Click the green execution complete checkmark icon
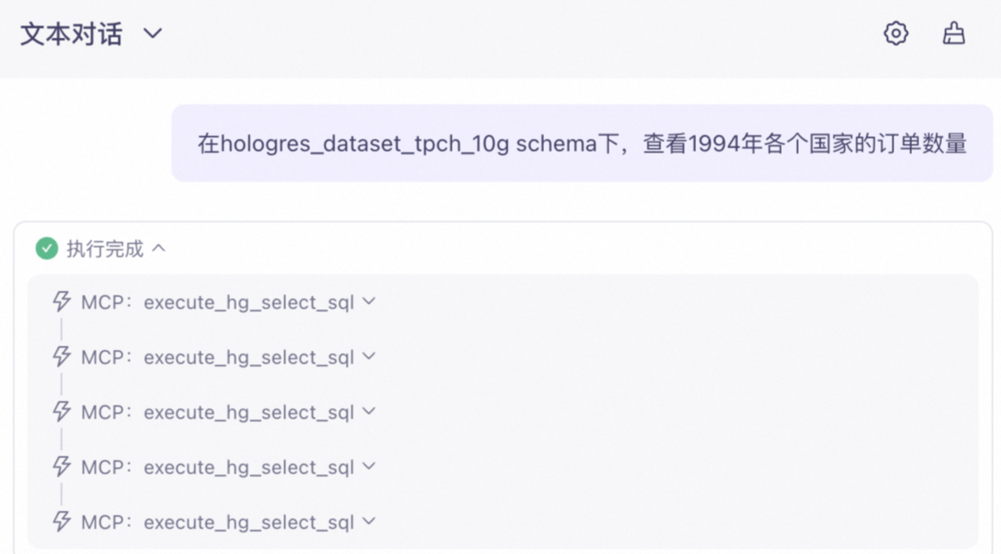The width and height of the screenshot is (1001, 554). [47, 248]
